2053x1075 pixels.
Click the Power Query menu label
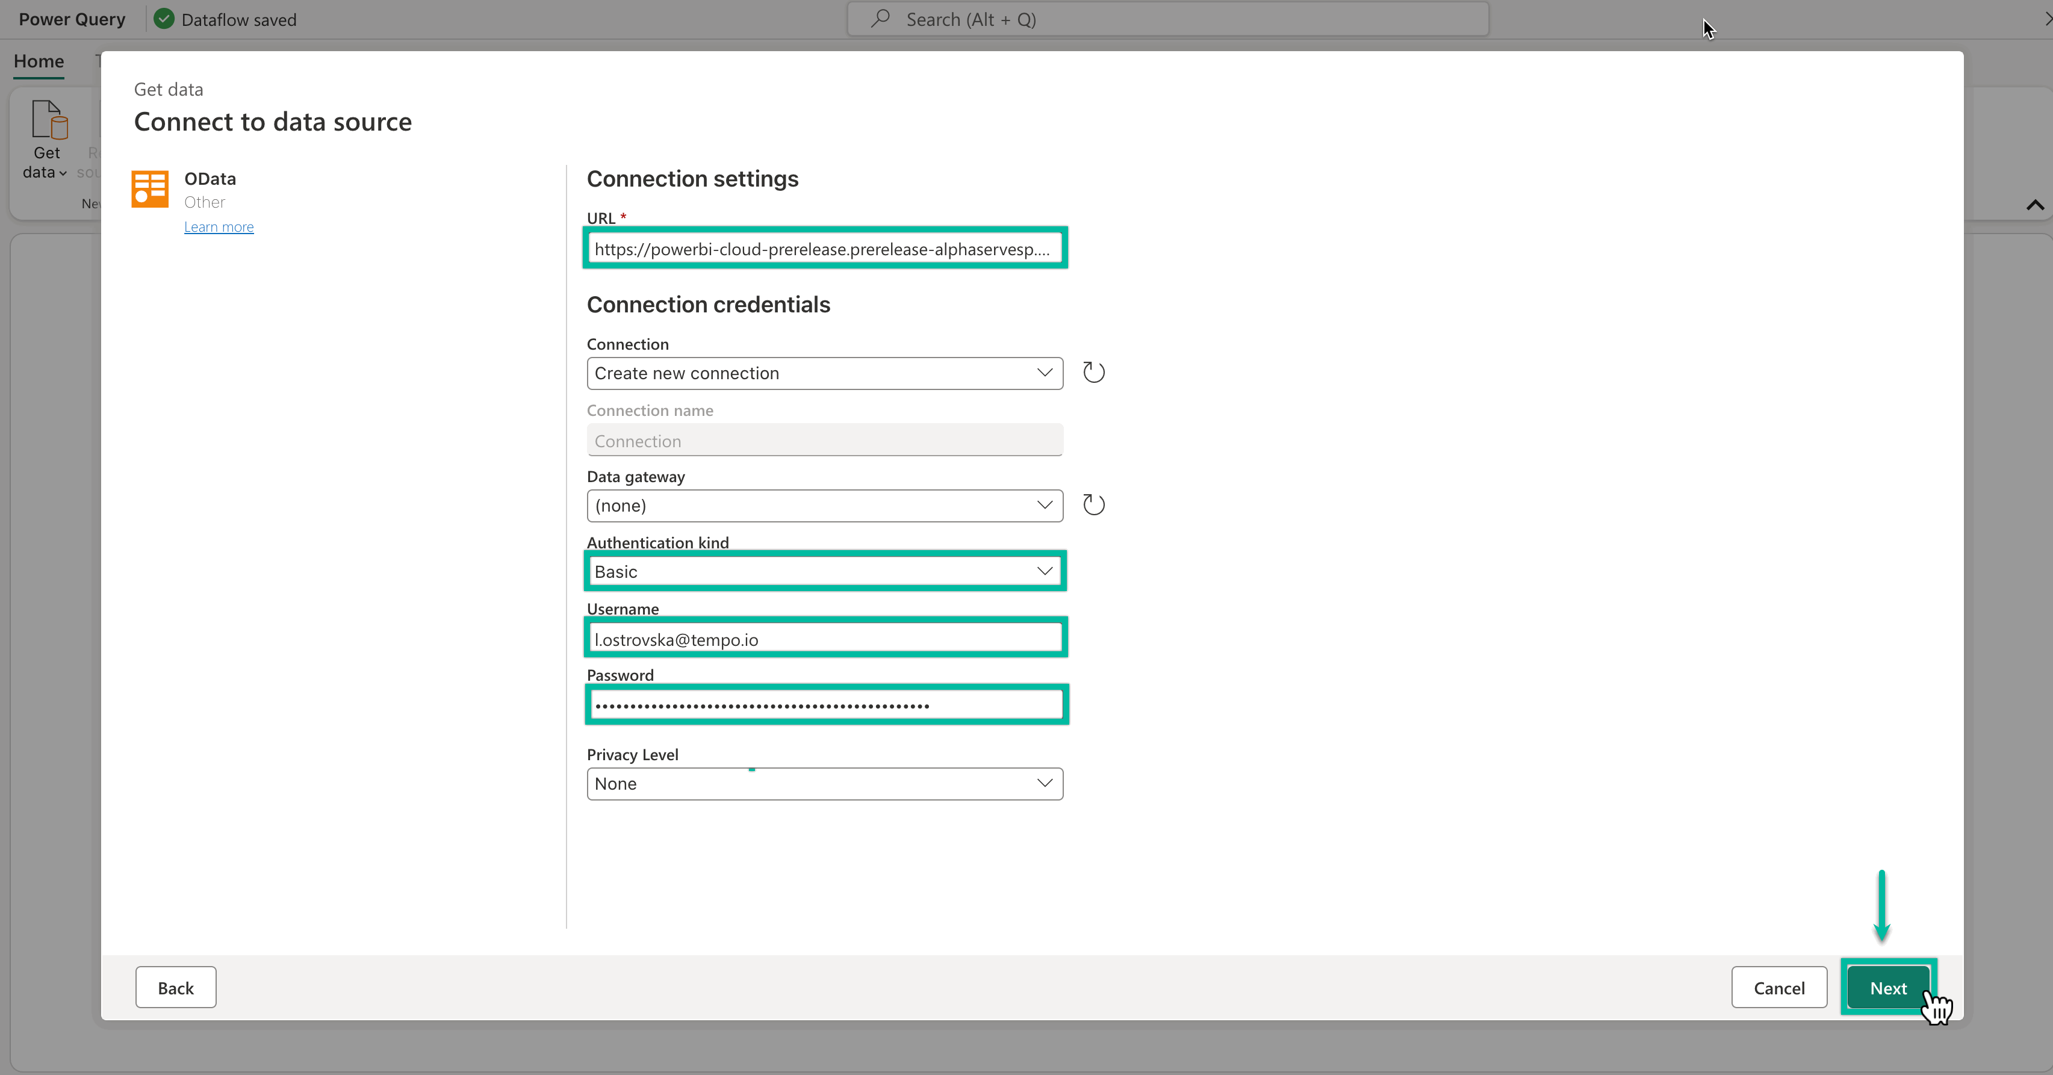(x=71, y=18)
